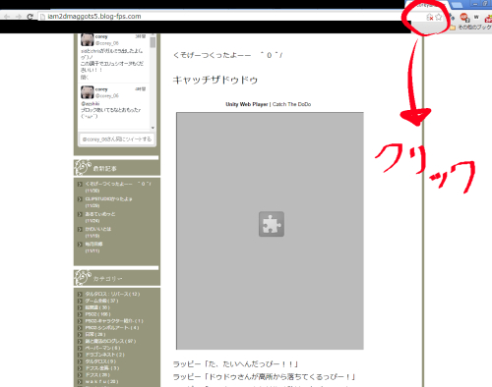This screenshot has width=492, height=387.
Task: Click arrow bullet beside かわいいとは article
Action: pos(80,229)
